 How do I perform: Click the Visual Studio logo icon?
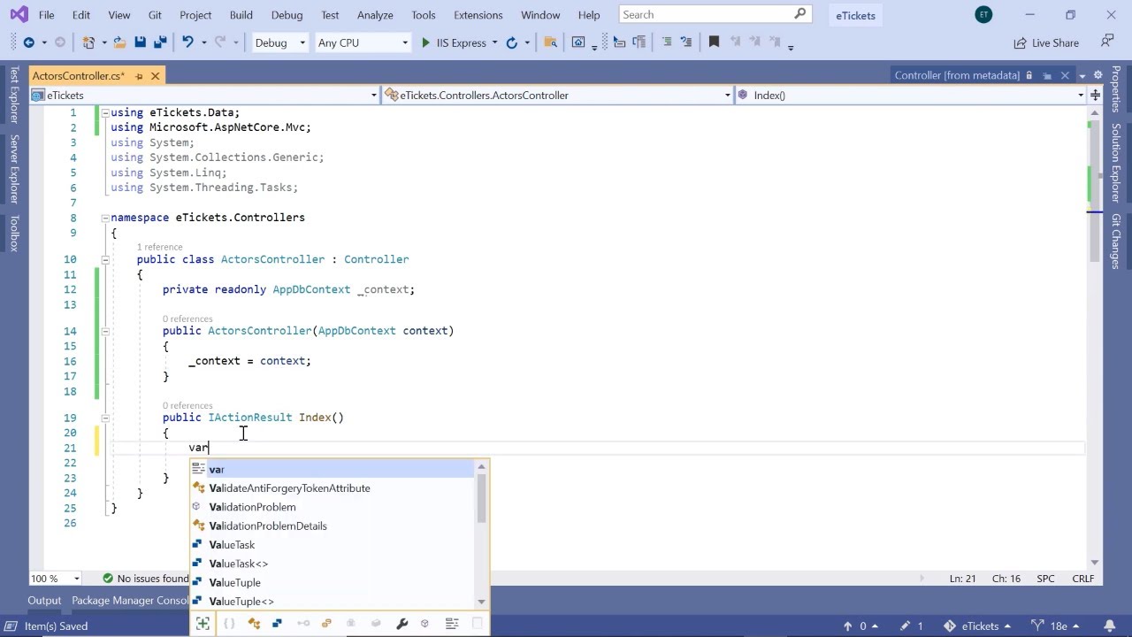click(18, 15)
